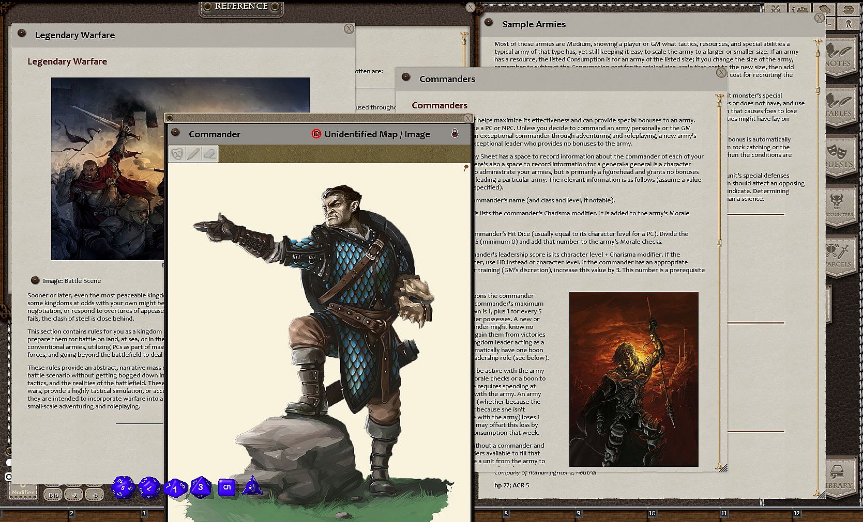Click the dark red 'Legendary Warfare' heading
The image size is (863, 522).
coord(67,61)
